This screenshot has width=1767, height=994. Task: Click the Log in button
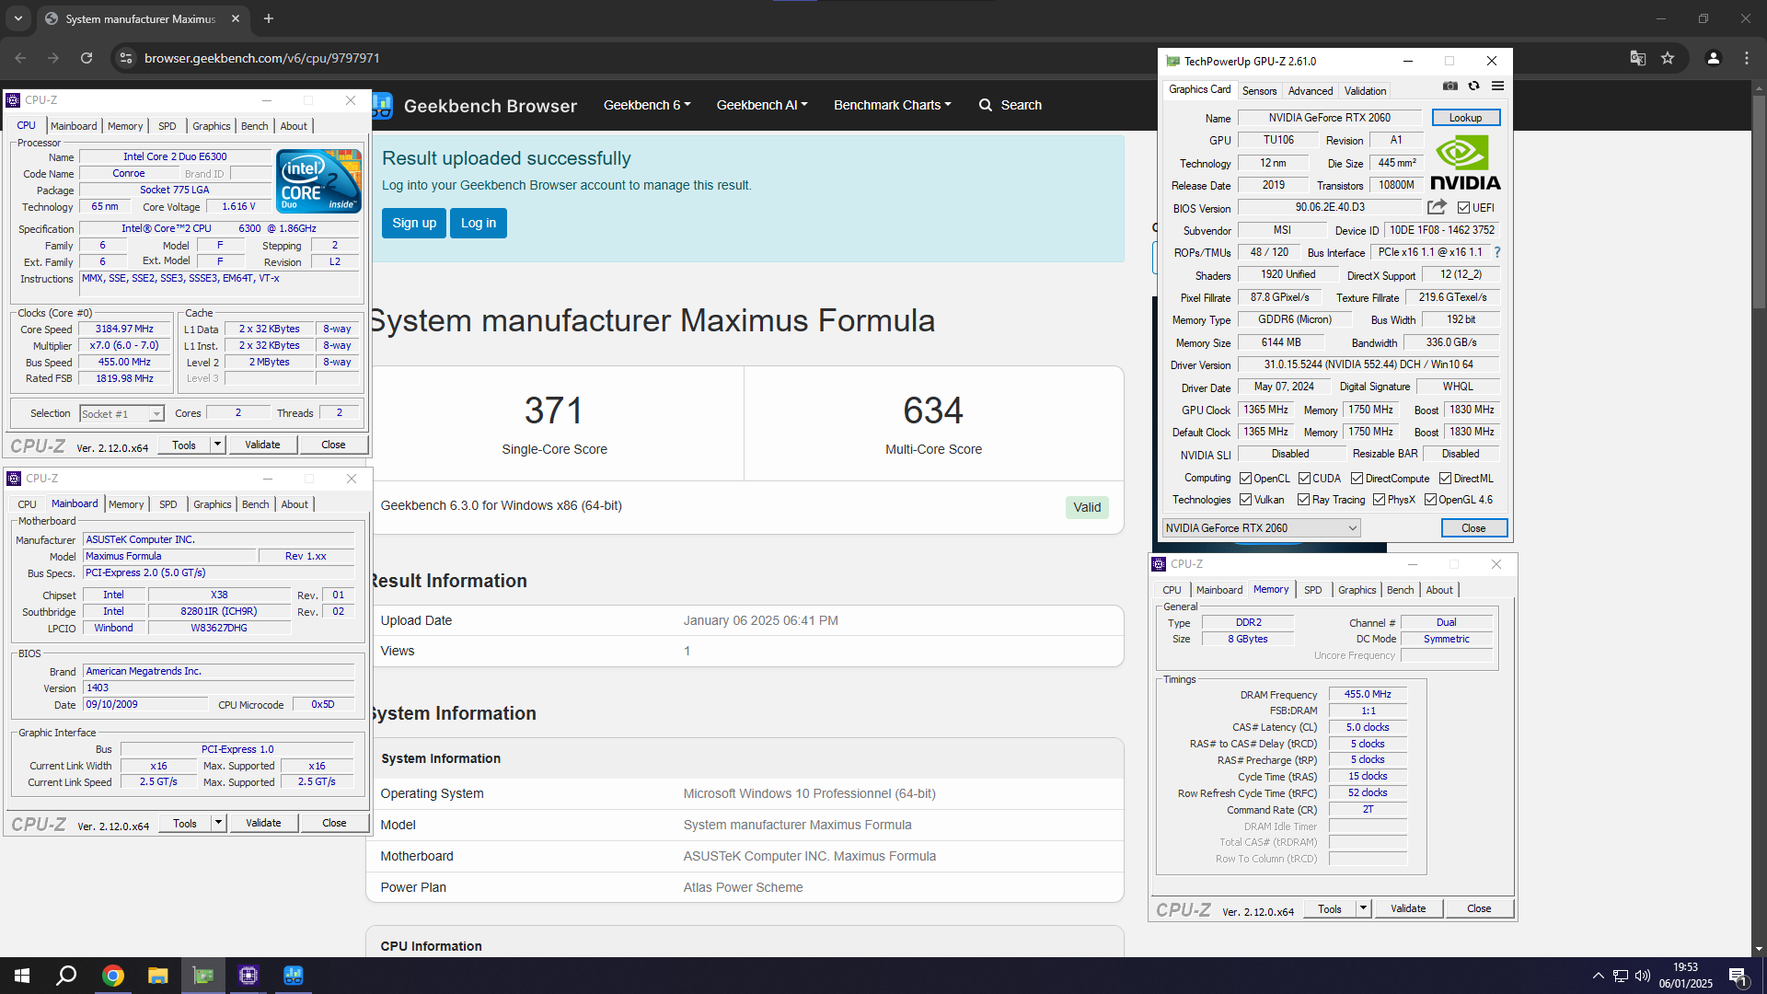pyautogui.click(x=479, y=223)
